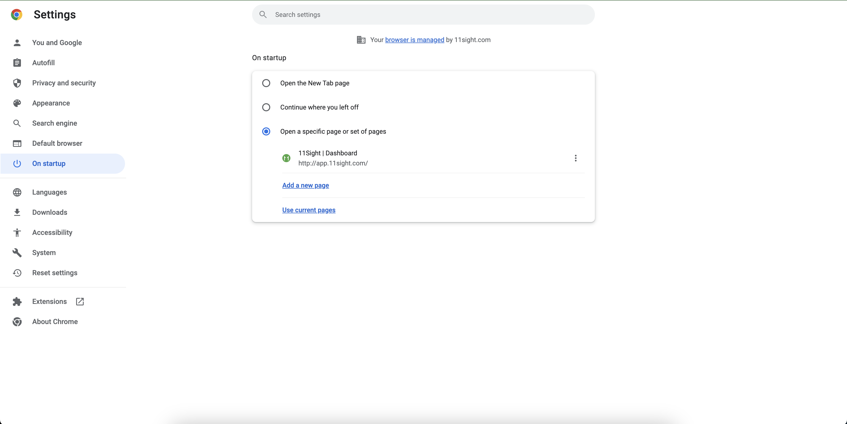Click into the Search settings field

(x=423, y=14)
